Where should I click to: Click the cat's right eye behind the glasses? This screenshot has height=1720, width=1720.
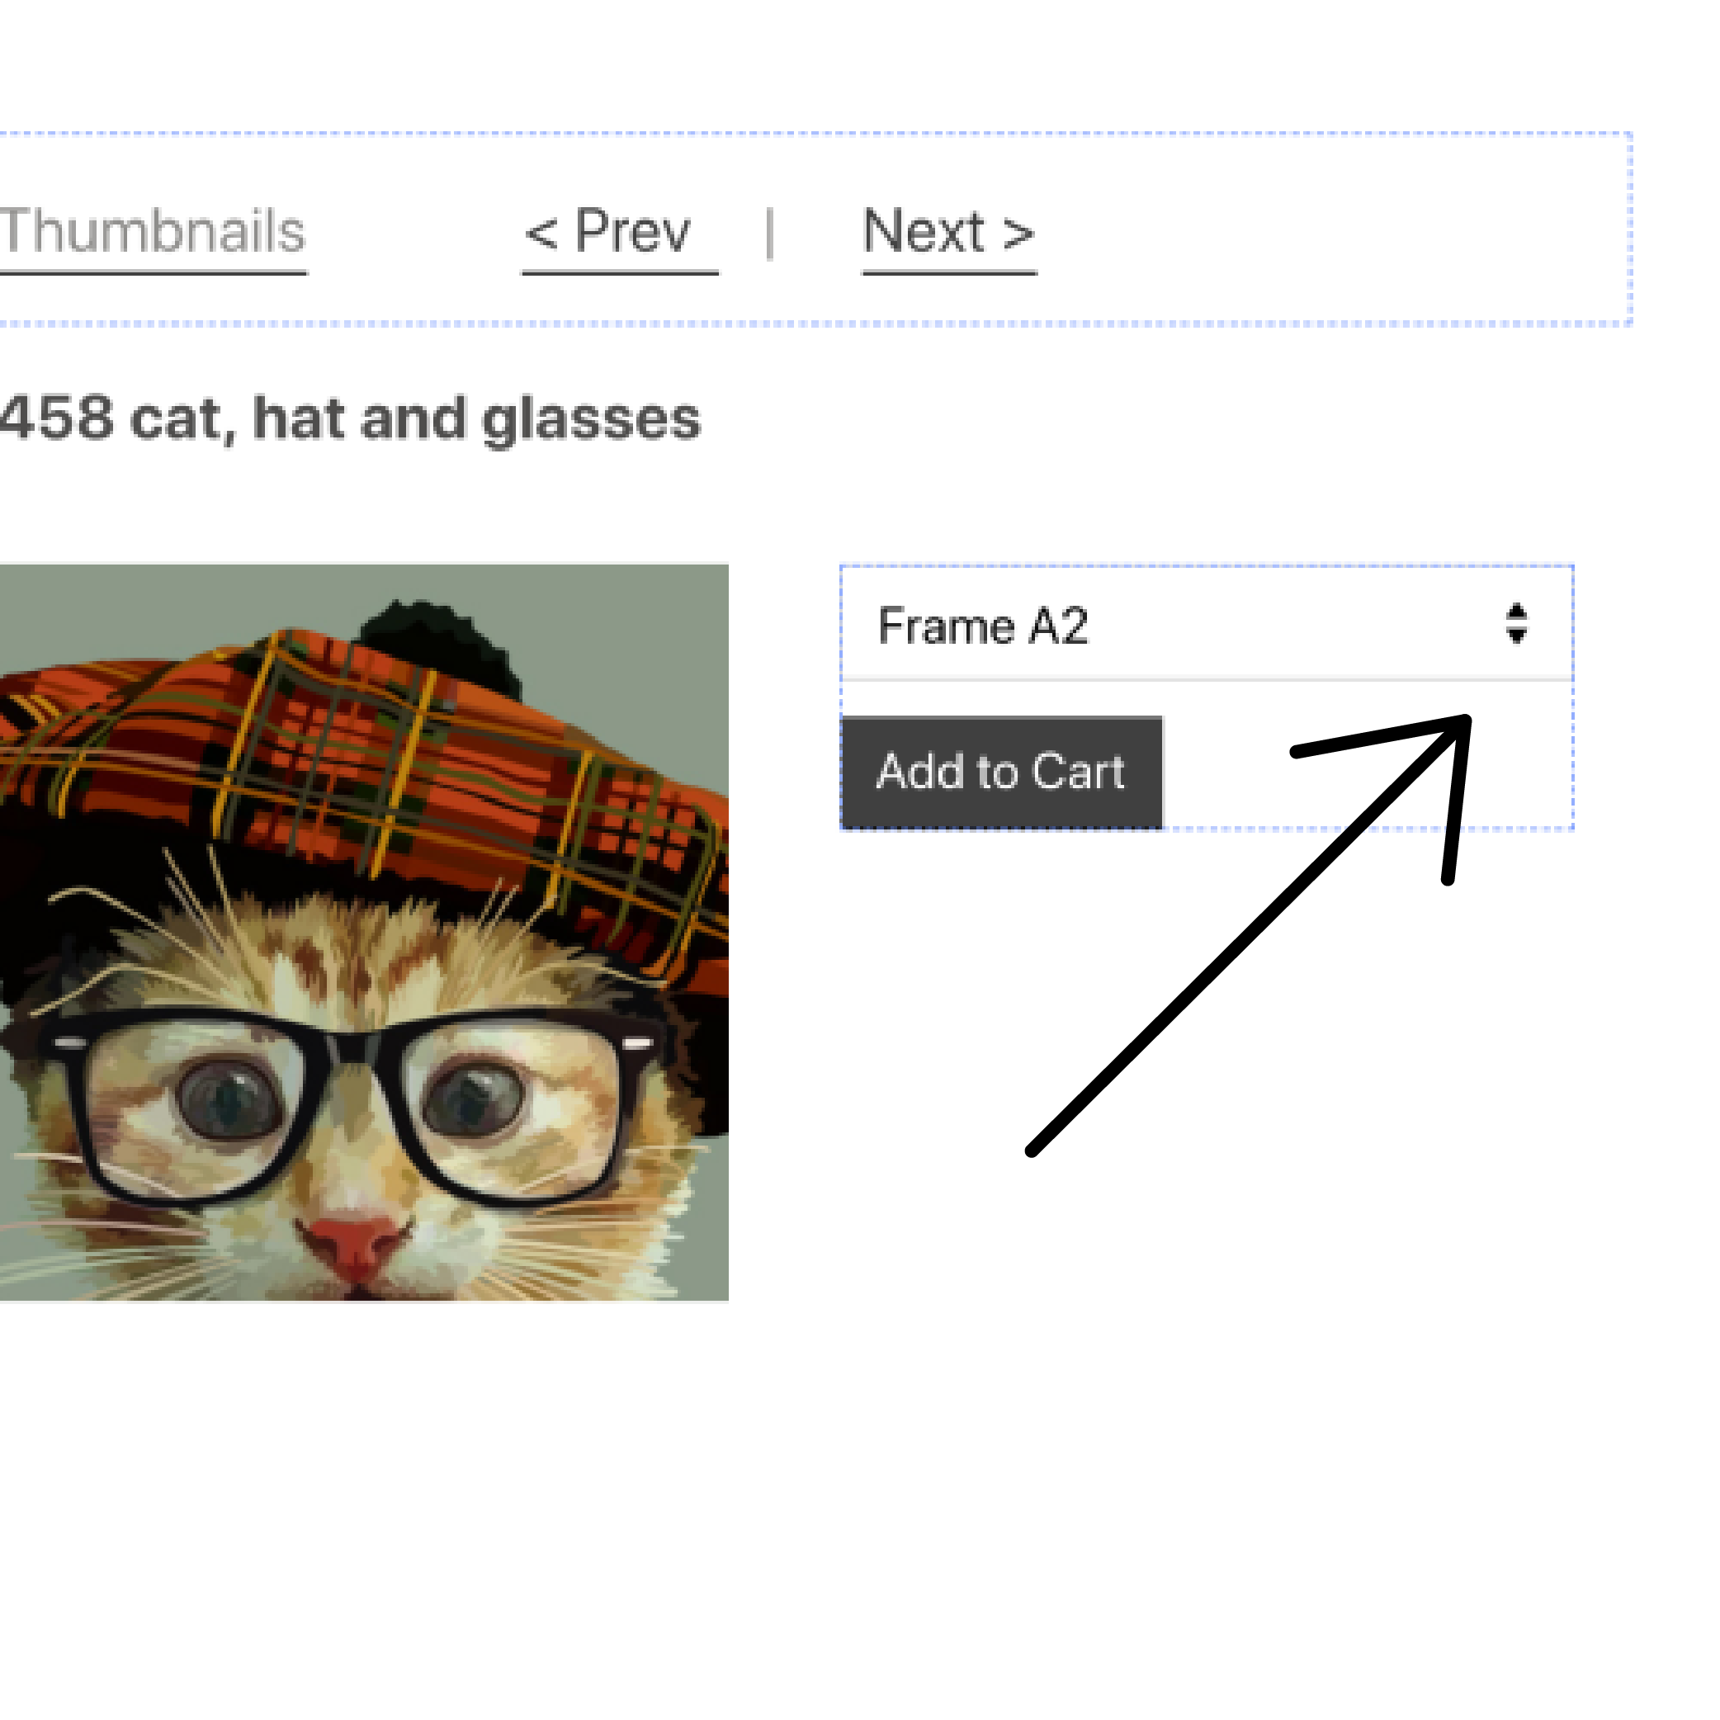[472, 1098]
